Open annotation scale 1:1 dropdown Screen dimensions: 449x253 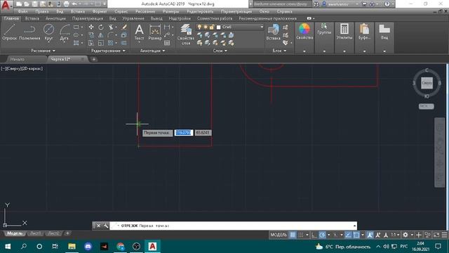pos(395,235)
